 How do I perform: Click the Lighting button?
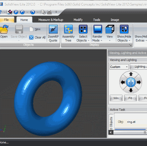coord(139,67)
